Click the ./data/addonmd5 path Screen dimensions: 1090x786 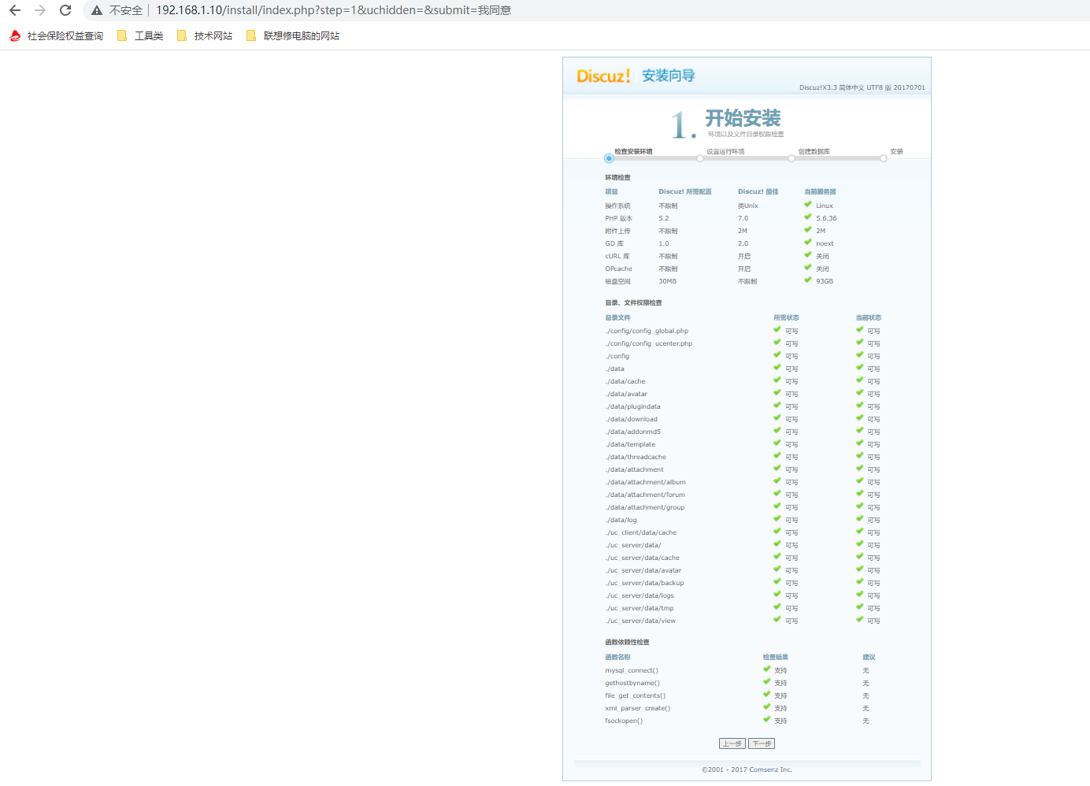click(x=632, y=432)
